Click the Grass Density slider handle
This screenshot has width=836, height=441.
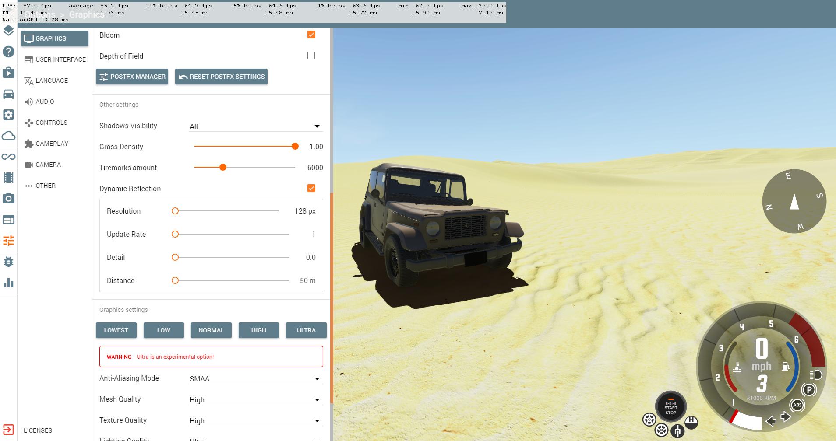pyautogui.click(x=295, y=146)
